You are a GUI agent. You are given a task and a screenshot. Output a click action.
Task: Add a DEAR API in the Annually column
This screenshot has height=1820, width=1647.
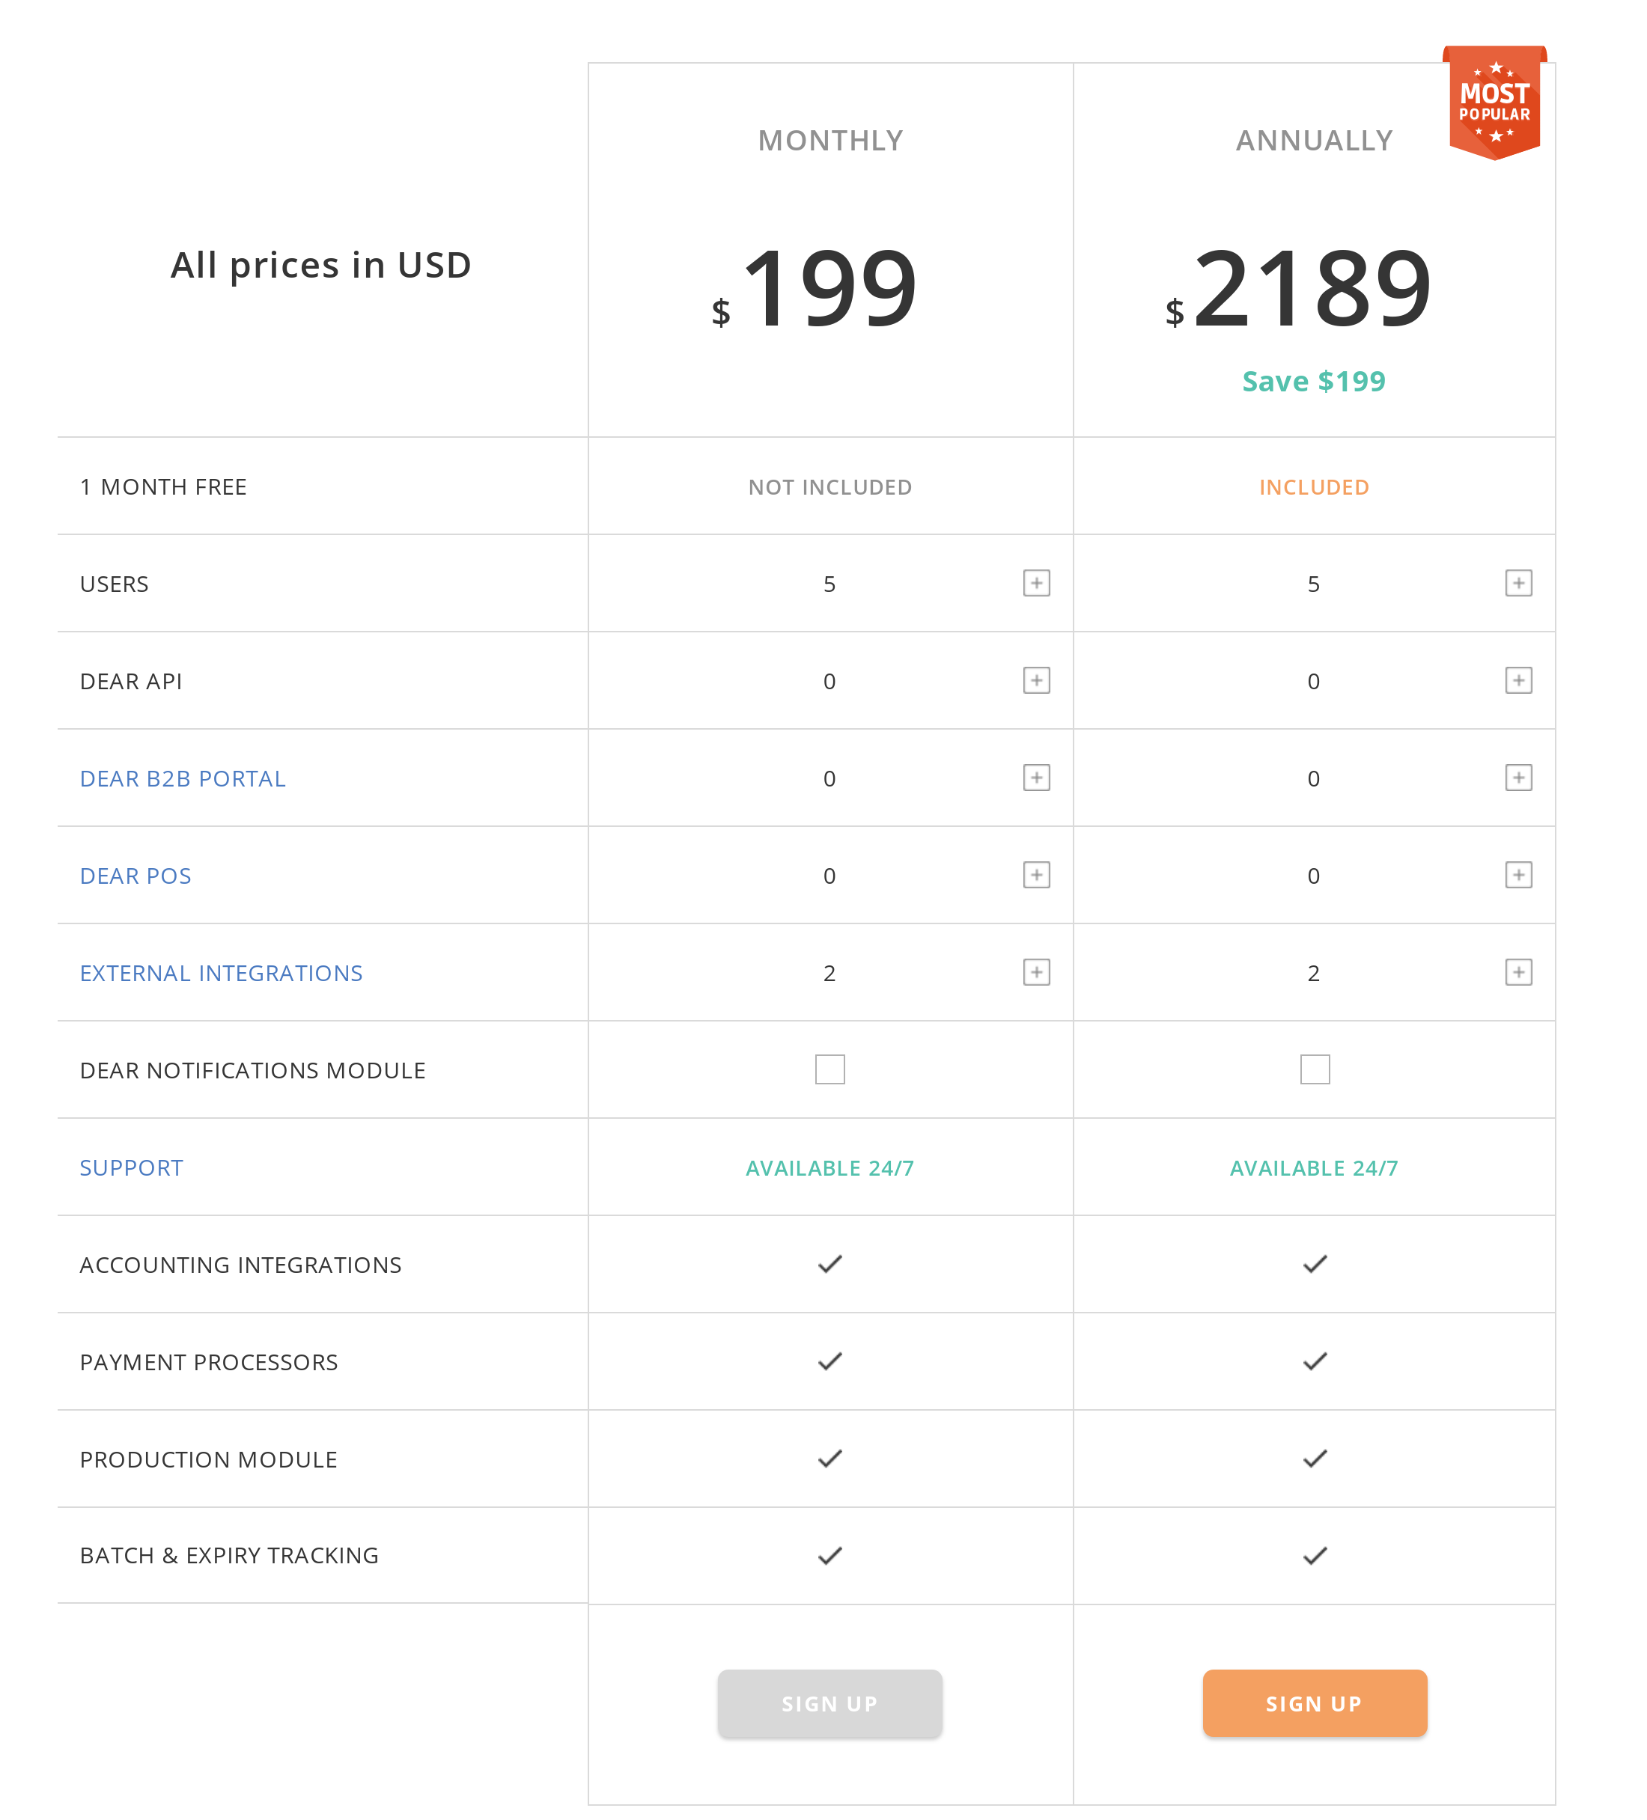pyautogui.click(x=1520, y=681)
